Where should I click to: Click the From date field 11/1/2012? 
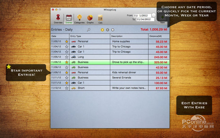pyautogui.click(x=142, y=15)
